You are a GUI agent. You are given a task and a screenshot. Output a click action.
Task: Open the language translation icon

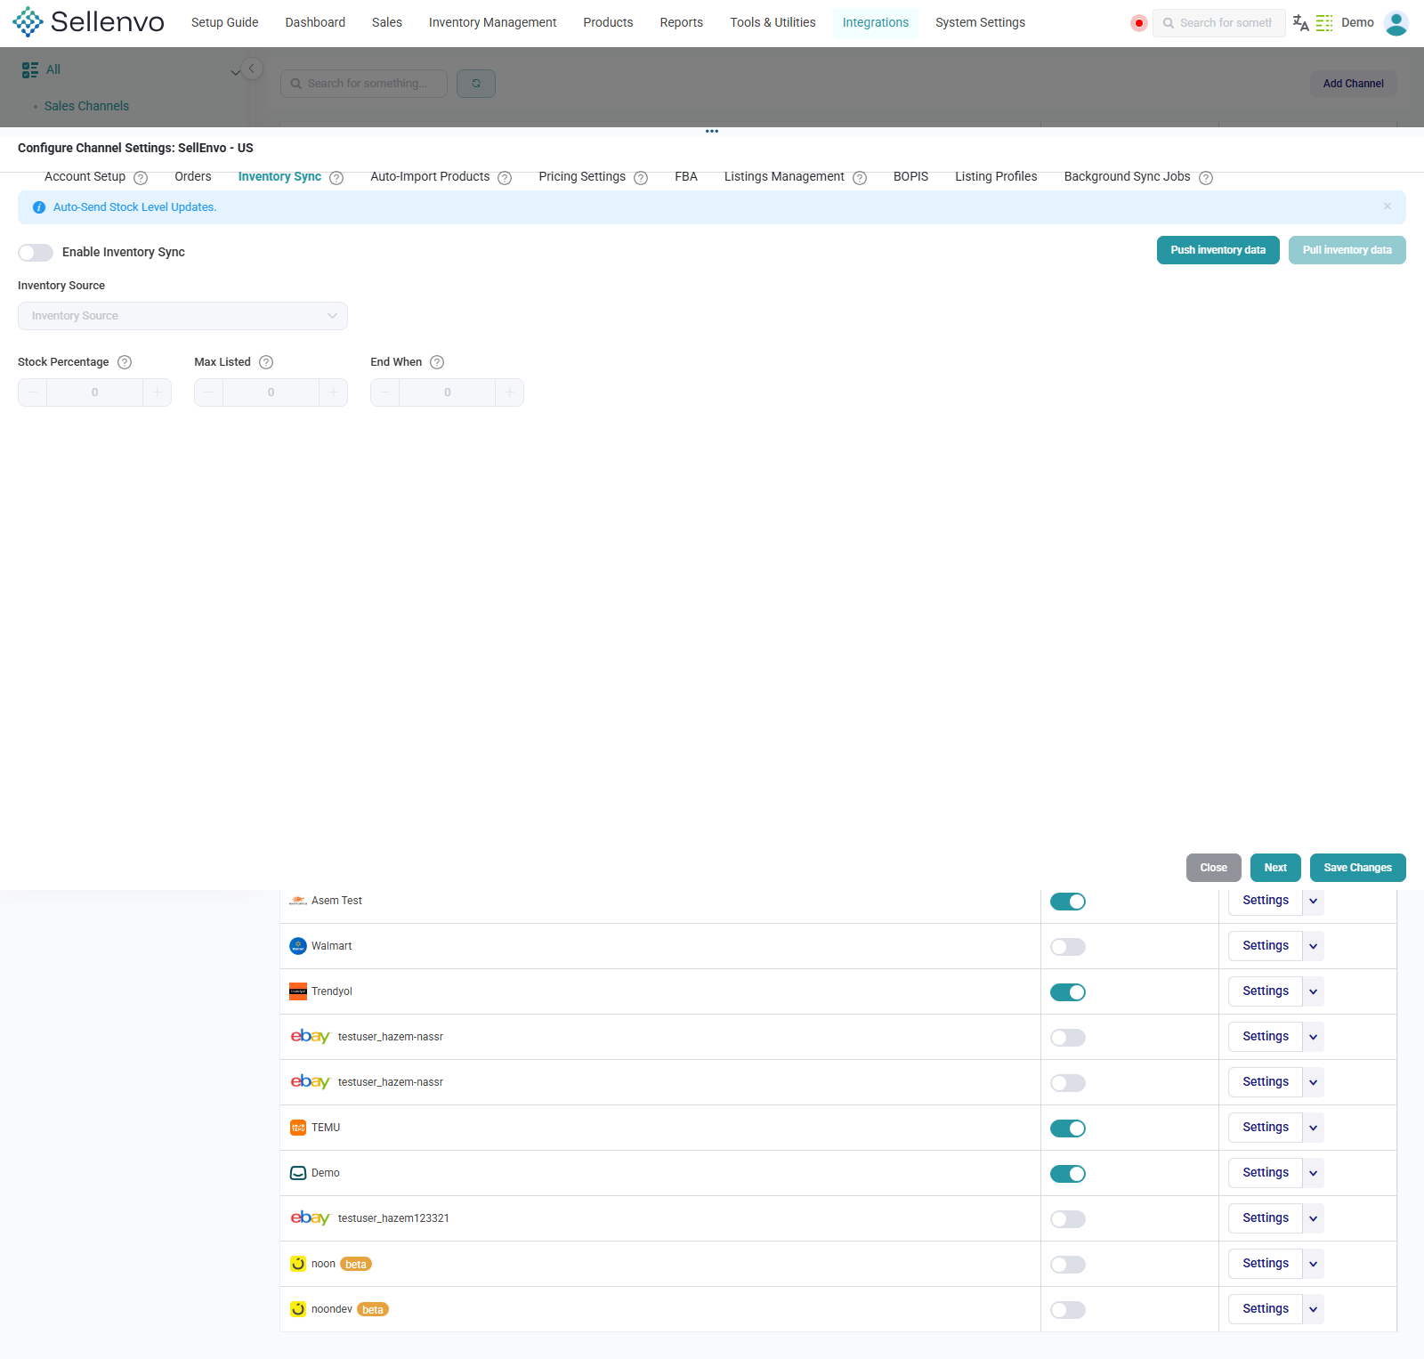[1300, 23]
